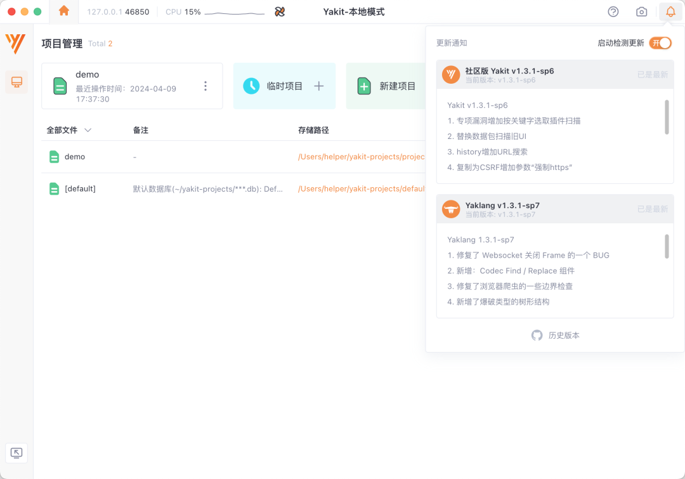Open the 临时项目 card

(x=284, y=86)
